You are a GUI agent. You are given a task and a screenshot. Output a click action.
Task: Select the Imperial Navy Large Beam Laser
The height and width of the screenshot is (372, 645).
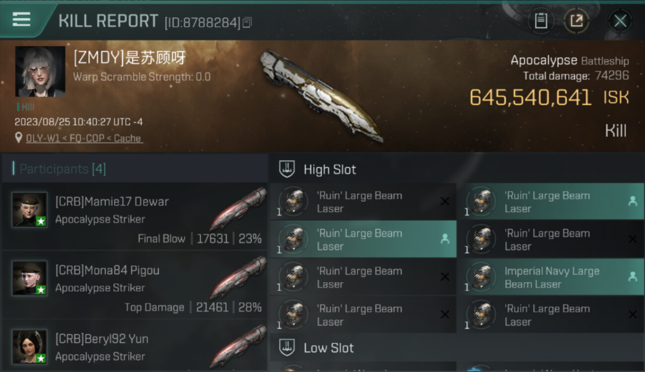(x=551, y=277)
